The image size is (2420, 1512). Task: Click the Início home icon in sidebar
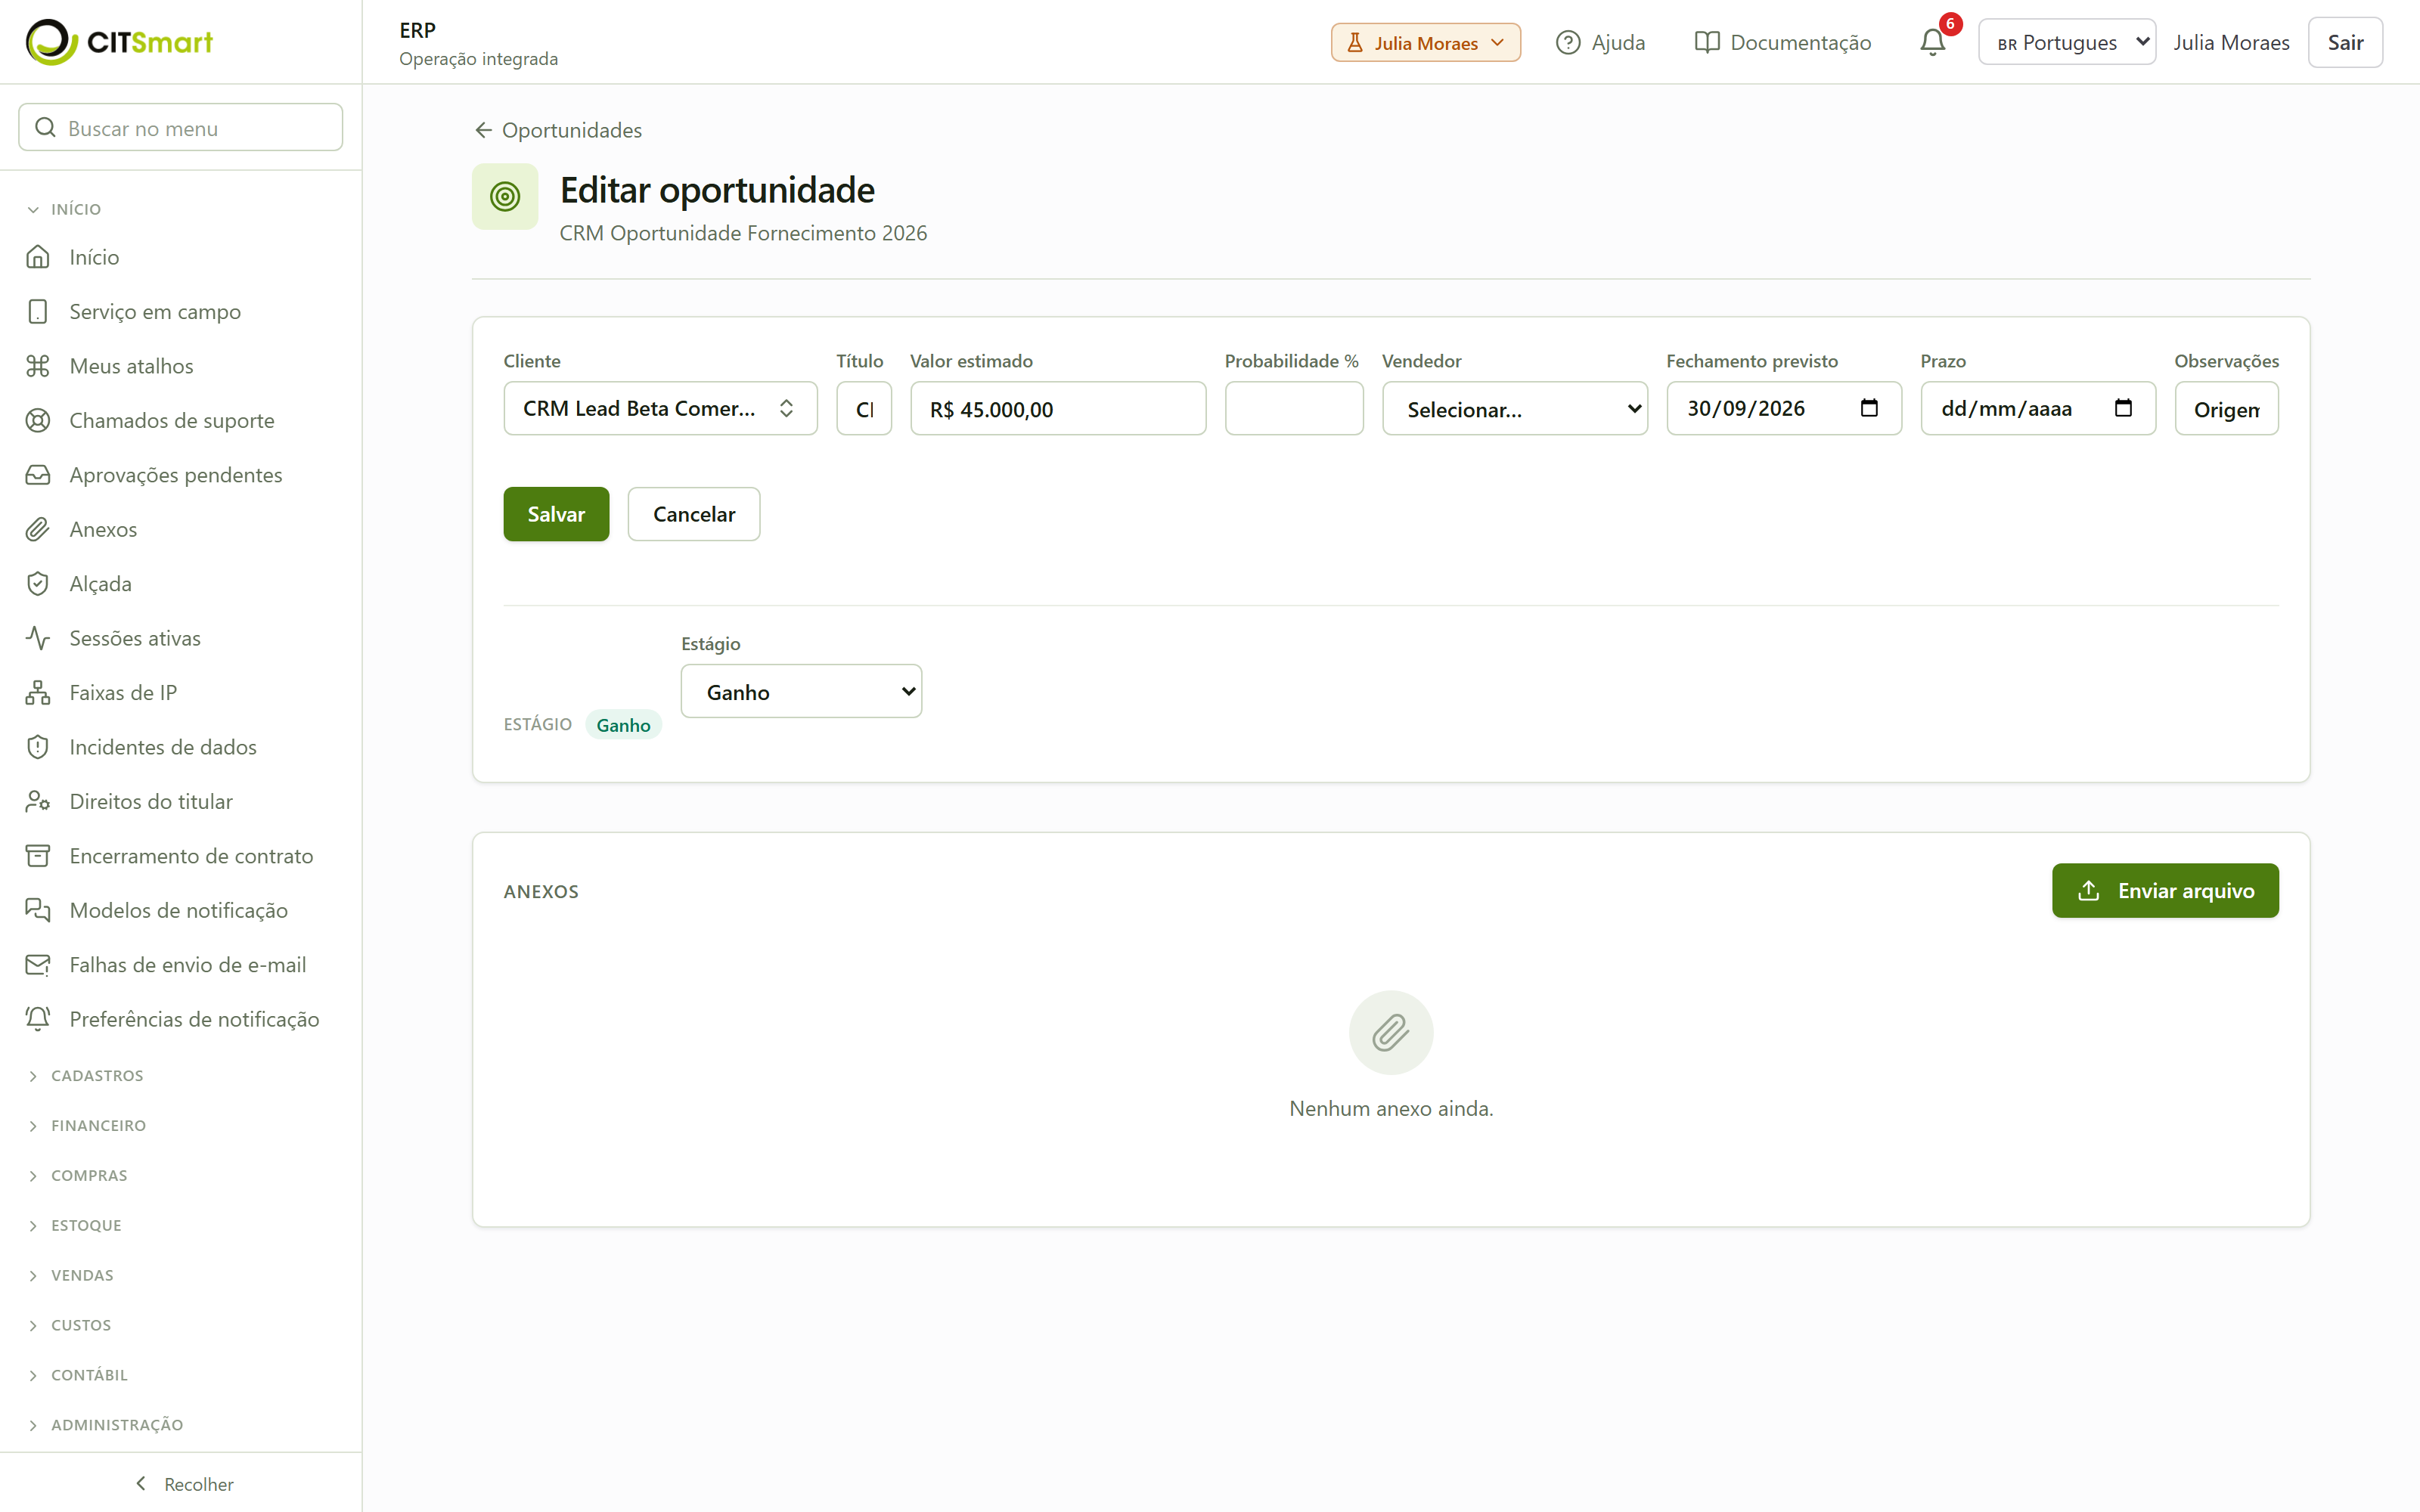[x=38, y=257]
